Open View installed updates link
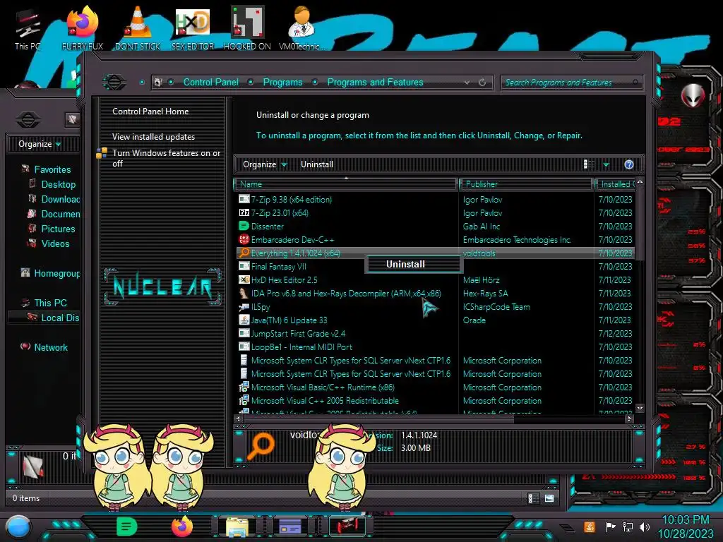Screen dimensions: 723x542 pos(153,137)
